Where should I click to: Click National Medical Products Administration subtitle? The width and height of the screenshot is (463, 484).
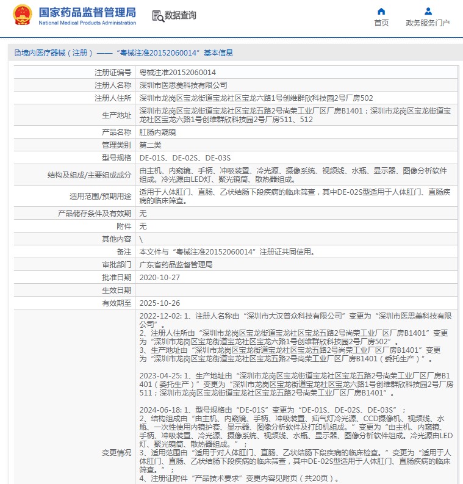click(x=87, y=23)
